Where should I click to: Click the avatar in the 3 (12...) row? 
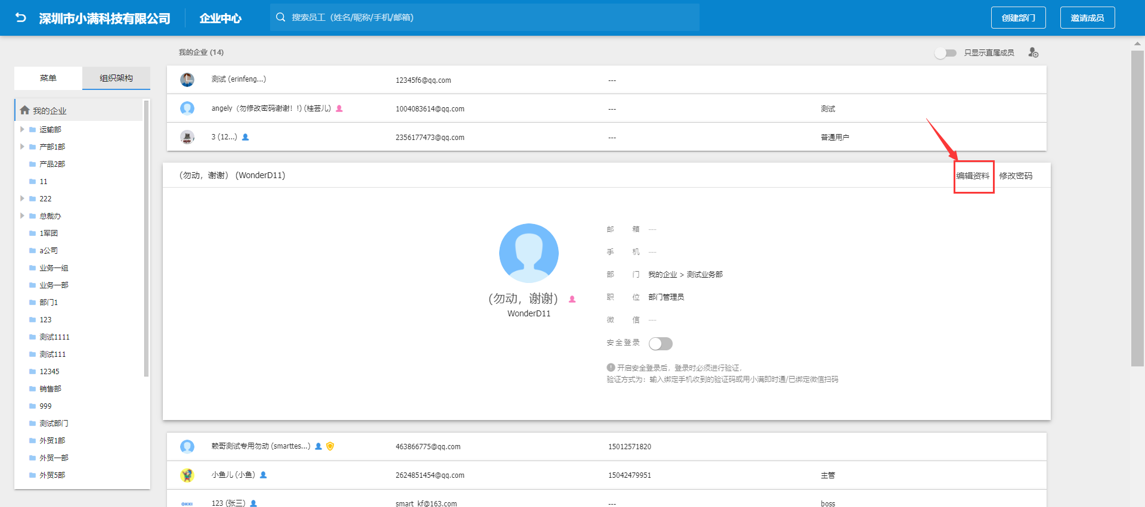point(187,137)
